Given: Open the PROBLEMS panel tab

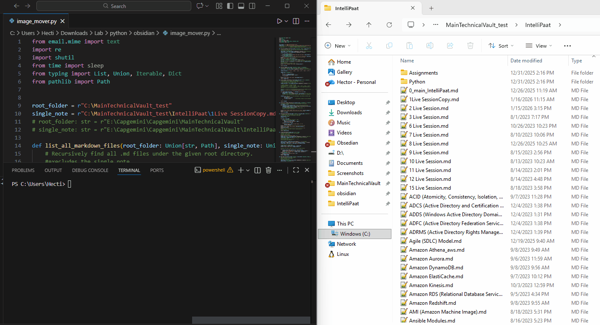Looking at the screenshot, I should pos(23,170).
